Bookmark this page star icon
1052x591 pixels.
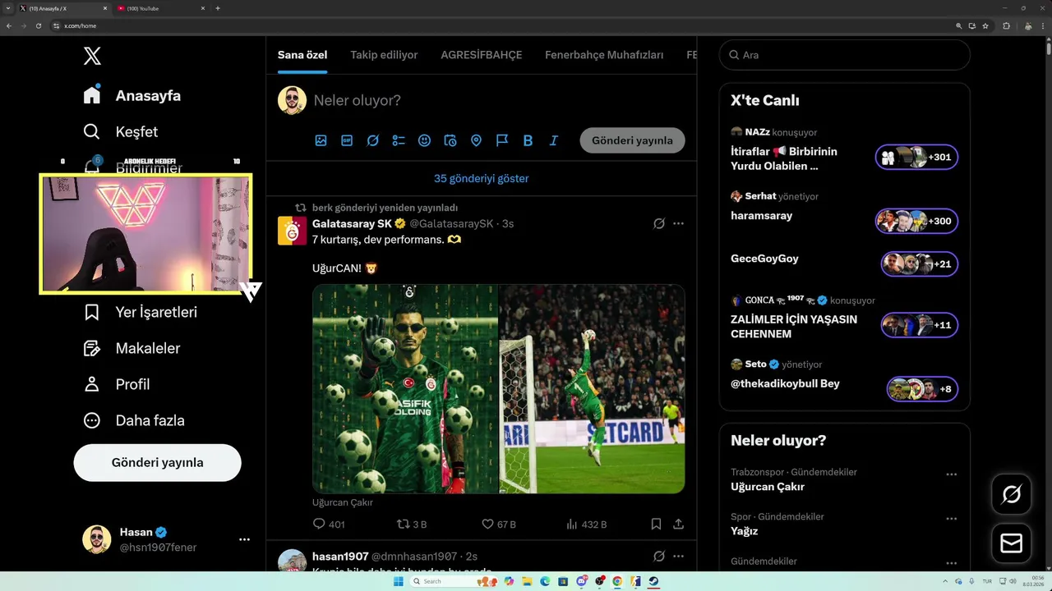pyautogui.click(x=985, y=26)
